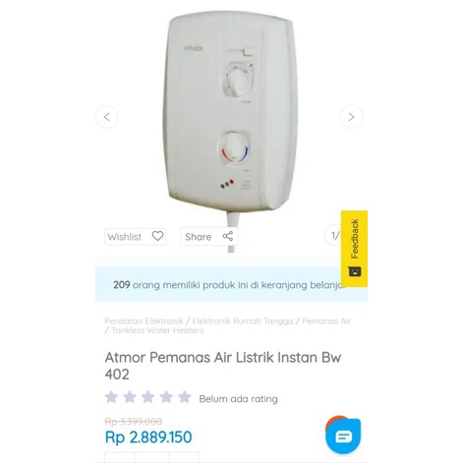Click the 209 orang cart notice banner
Viewport: 463px width, 463px height.
(231, 284)
